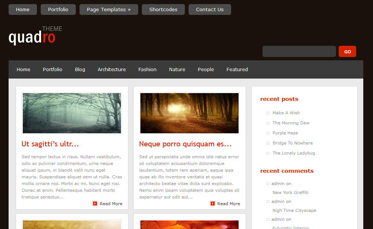This screenshot has width=373, height=229.
Task: Open the Architecture category
Action: [112, 70]
